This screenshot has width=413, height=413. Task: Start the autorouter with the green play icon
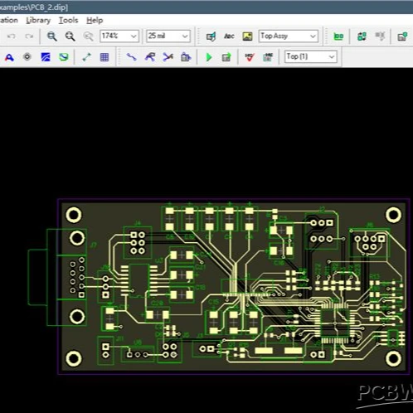209,57
